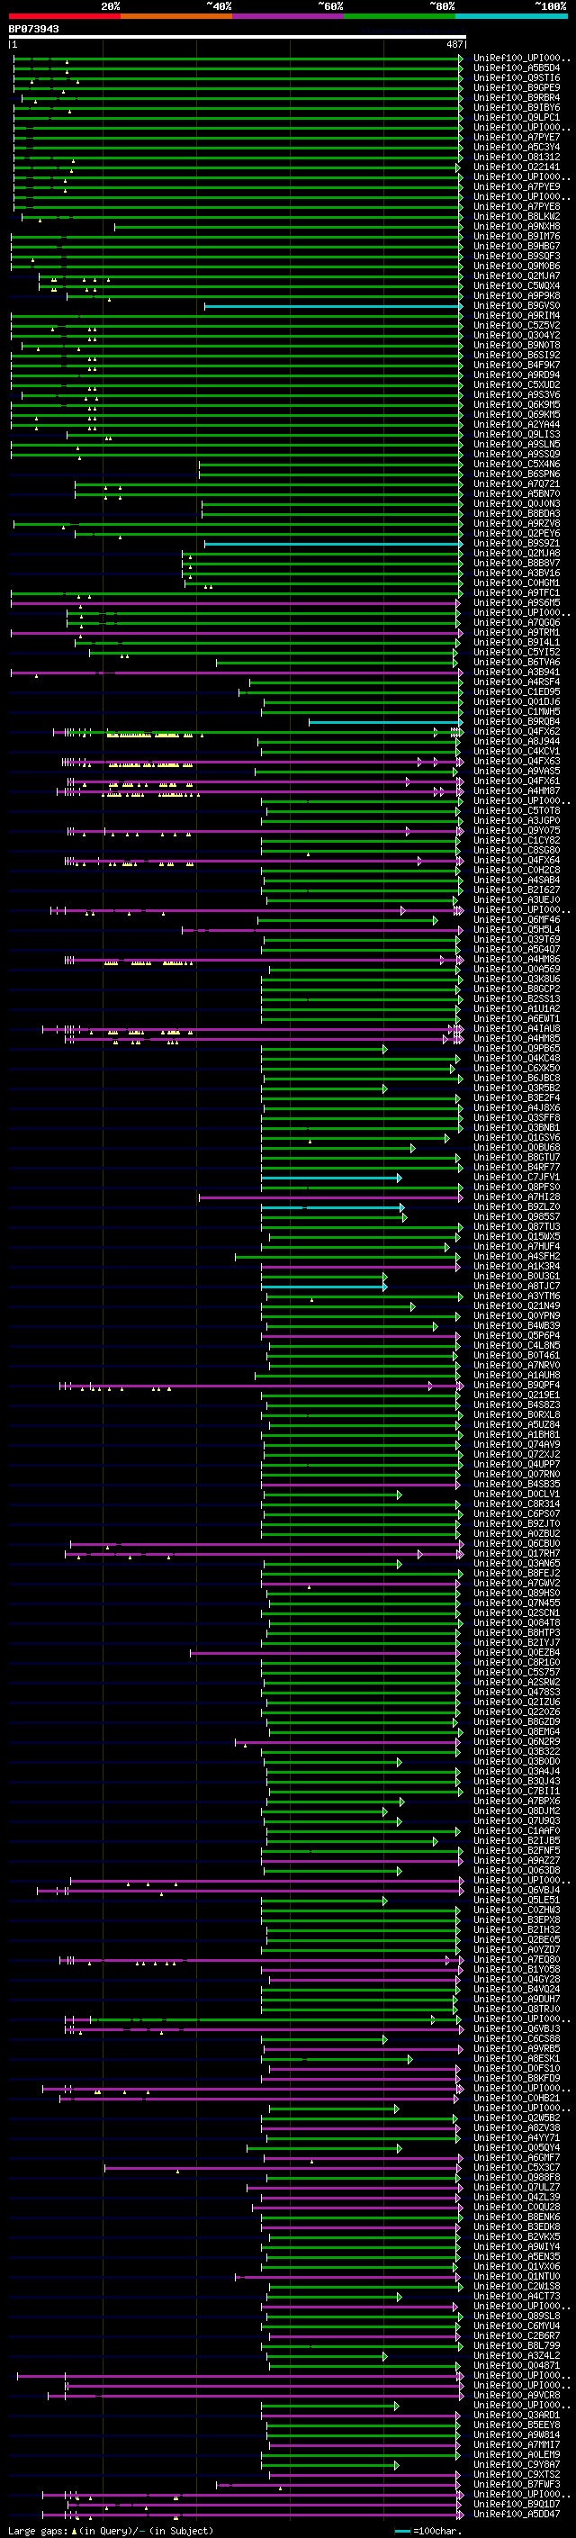Image resolution: width=576 pixels, height=2538 pixels.
Task: Open hit UniRef100_C9Y8A7
Action: click(517, 2464)
